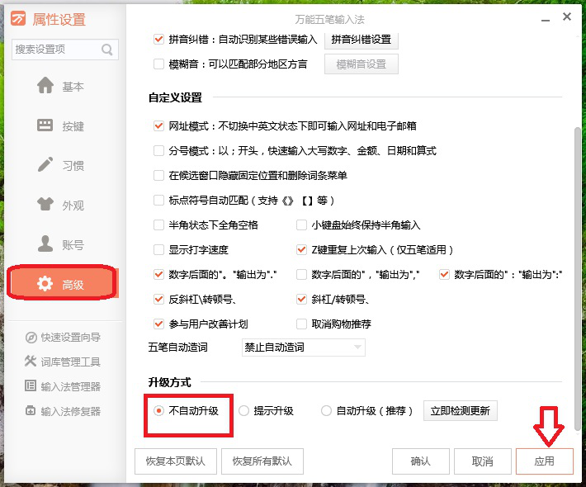
Task: Click the tools icon beside 词库管理工具
Action: click(x=31, y=361)
